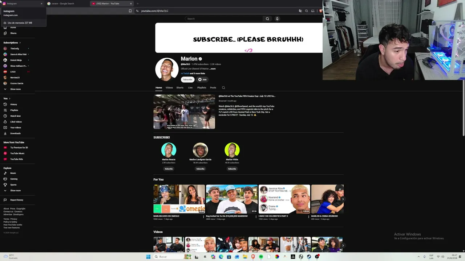Click the YouTube Kids icon
The image size is (465, 261).
pyautogui.click(x=5, y=159)
